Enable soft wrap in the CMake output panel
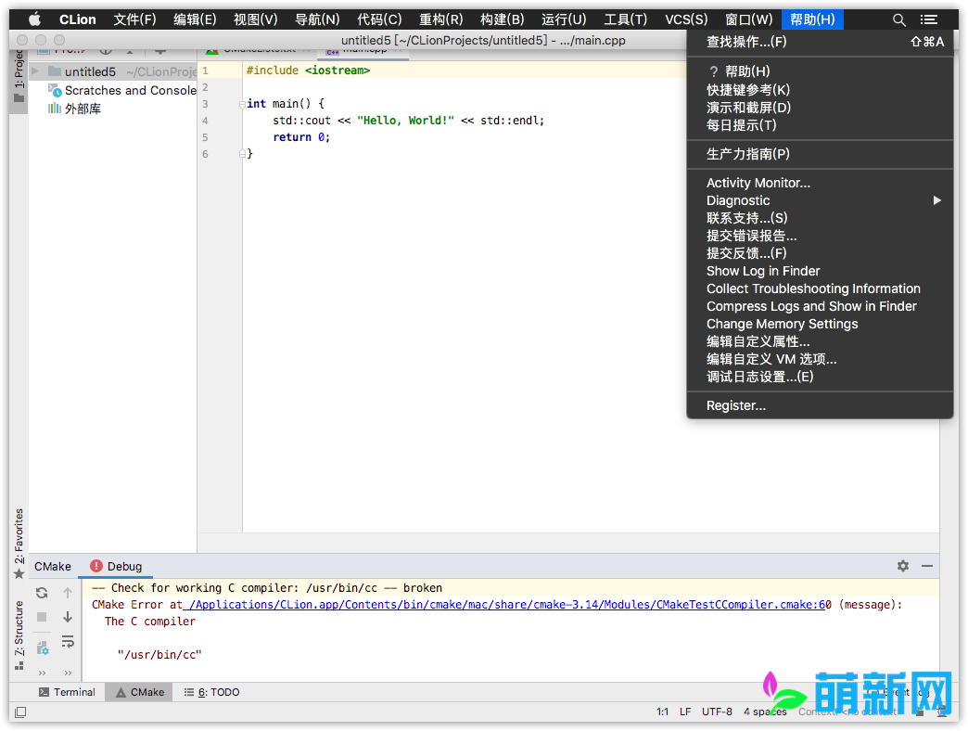Image resolution: width=968 pixels, height=731 pixels. tap(68, 640)
